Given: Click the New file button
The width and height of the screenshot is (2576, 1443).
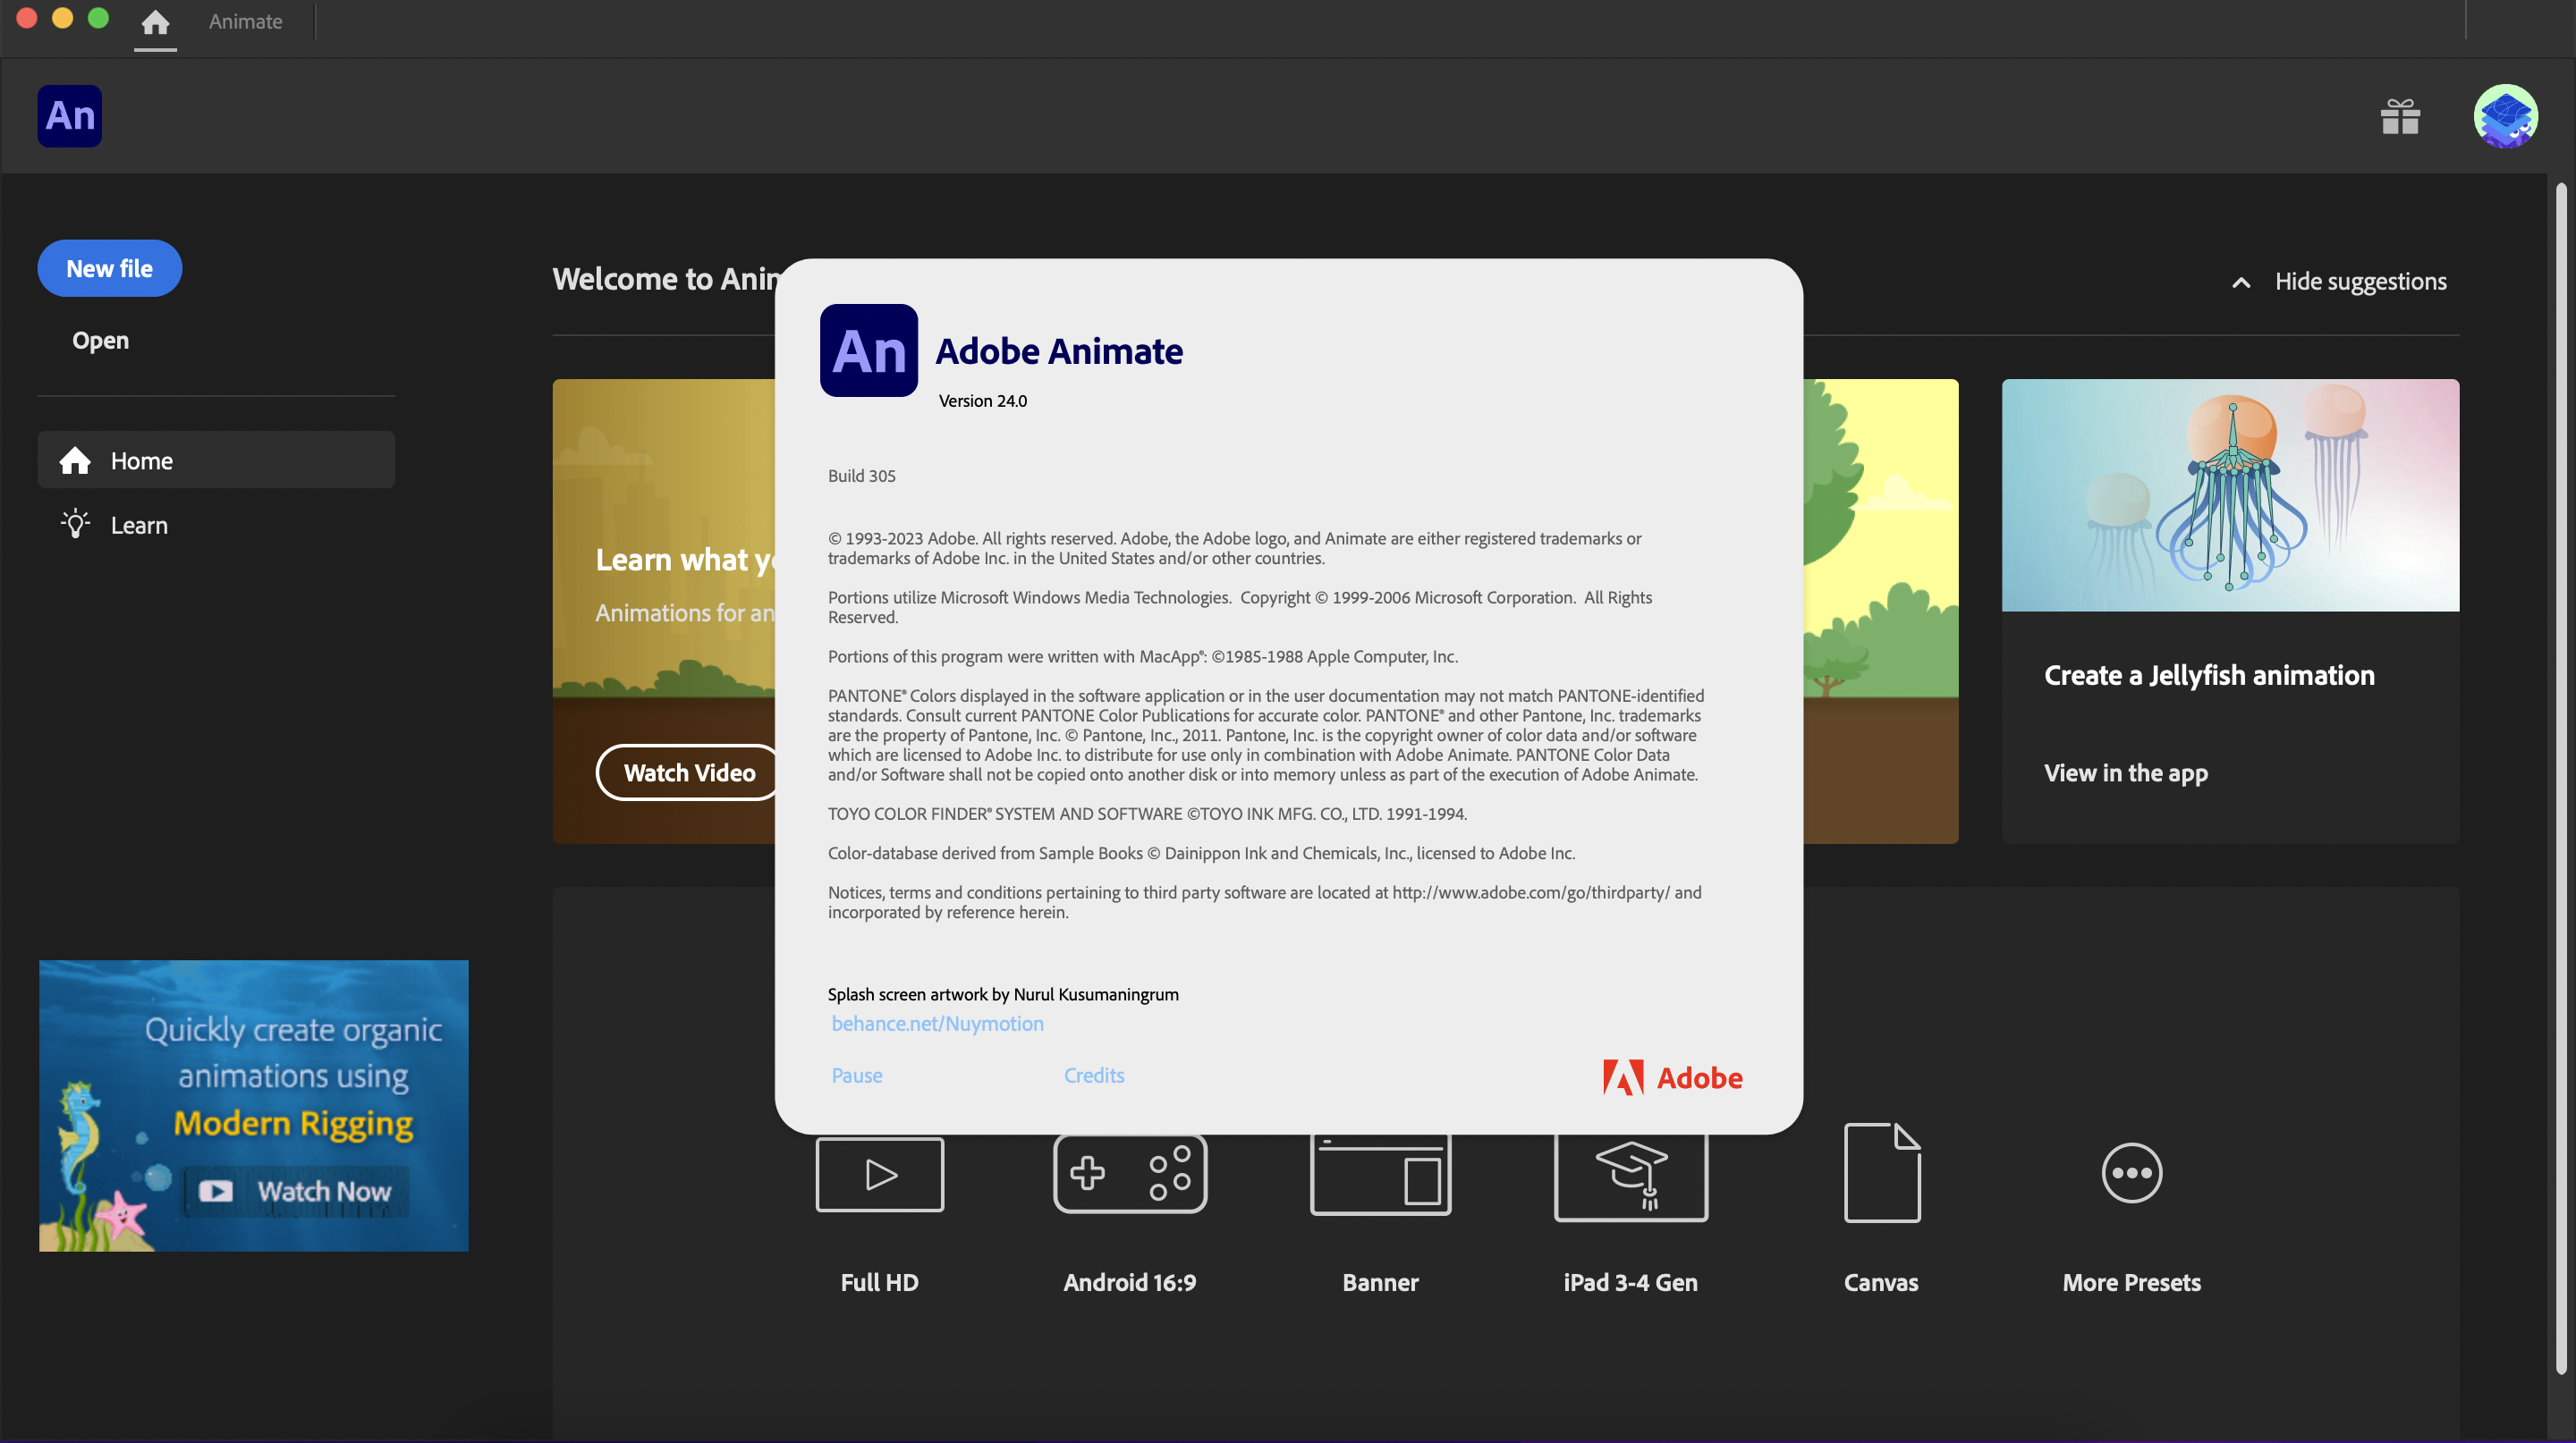Looking at the screenshot, I should coord(110,268).
